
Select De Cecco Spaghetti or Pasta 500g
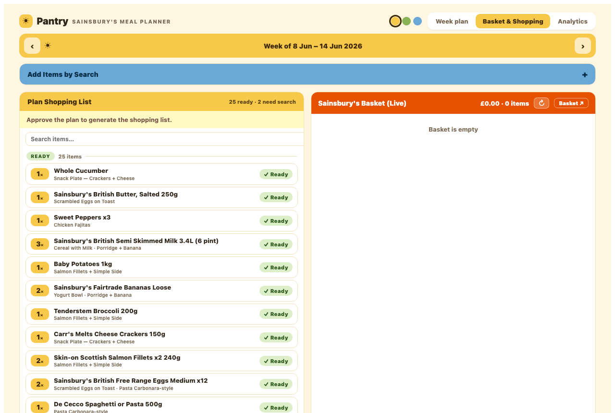(x=108, y=404)
